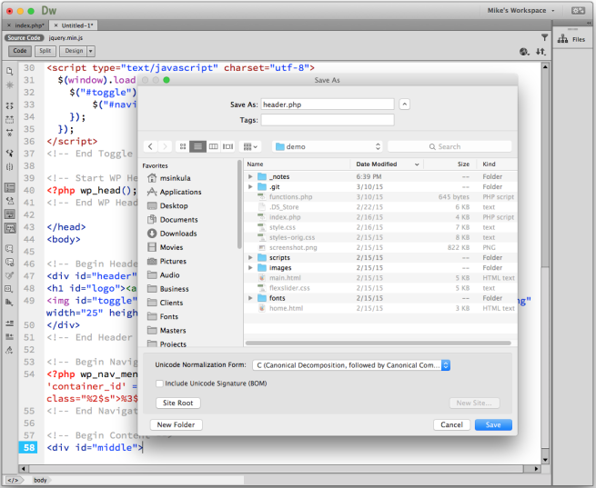Switch to Split view
The width and height of the screenshot is (596, 488).
coord(45,51)
